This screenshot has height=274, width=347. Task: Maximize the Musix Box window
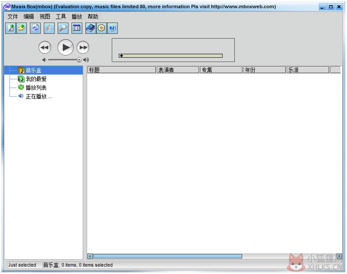[x=331, y=7]
